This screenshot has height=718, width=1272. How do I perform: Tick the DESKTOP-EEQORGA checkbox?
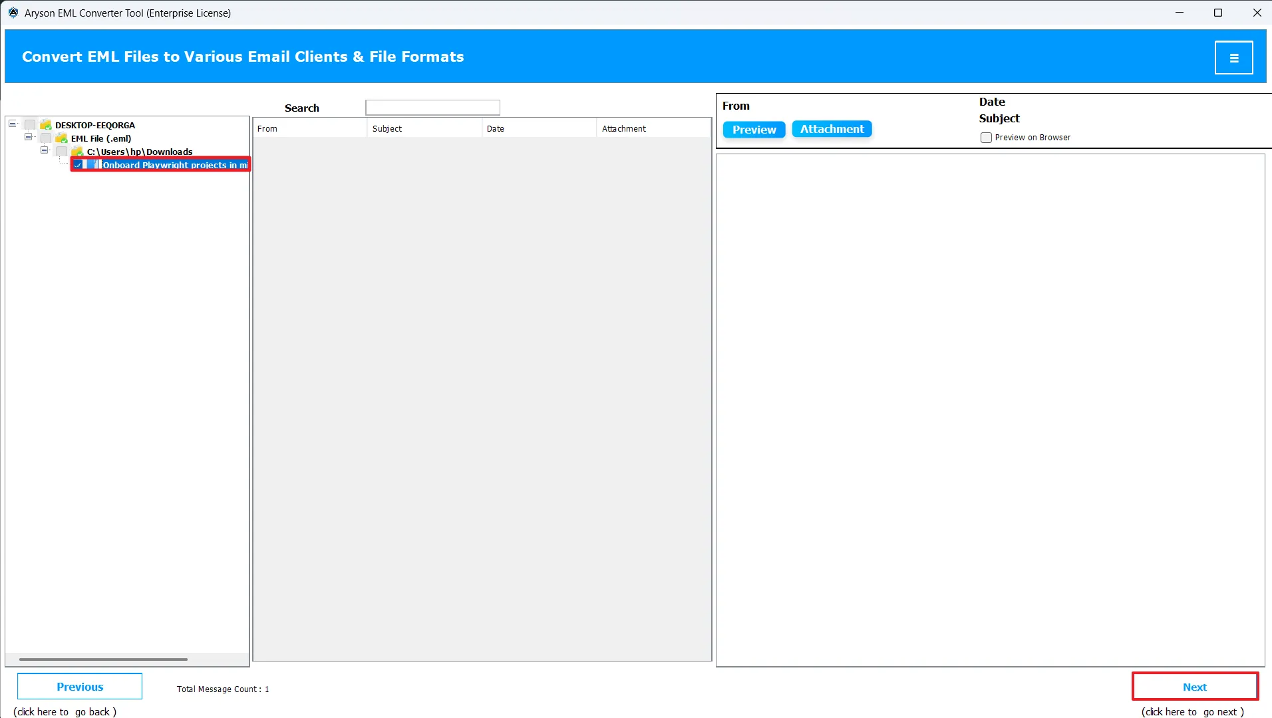point(30,125)
